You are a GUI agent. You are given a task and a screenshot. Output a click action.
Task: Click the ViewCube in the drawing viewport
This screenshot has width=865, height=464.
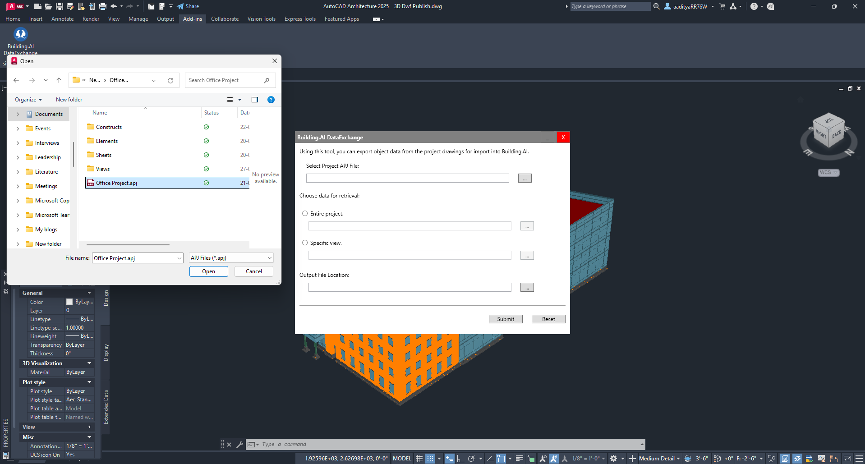coord(828,131)
